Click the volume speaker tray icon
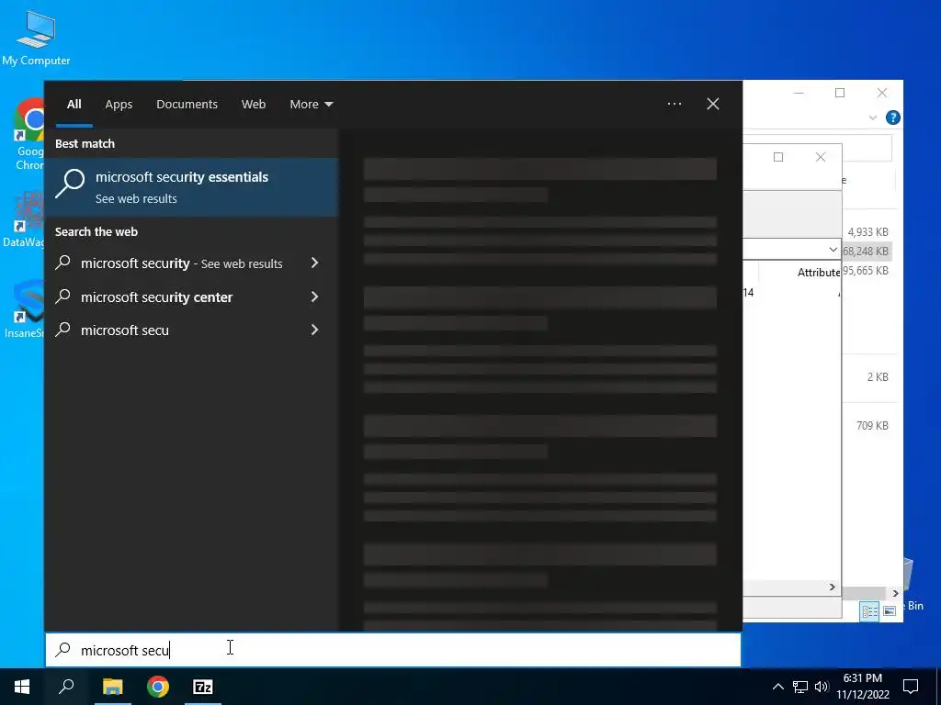 (822, 687)
